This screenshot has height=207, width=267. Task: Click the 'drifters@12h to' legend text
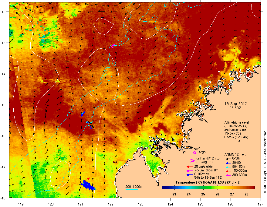208,158
